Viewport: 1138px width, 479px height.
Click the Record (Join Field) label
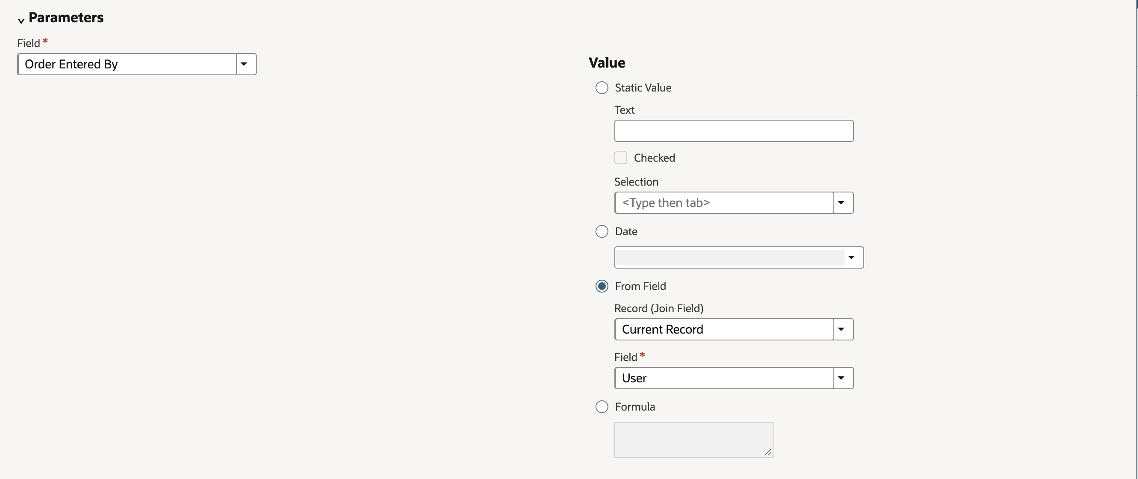[659, 308]
